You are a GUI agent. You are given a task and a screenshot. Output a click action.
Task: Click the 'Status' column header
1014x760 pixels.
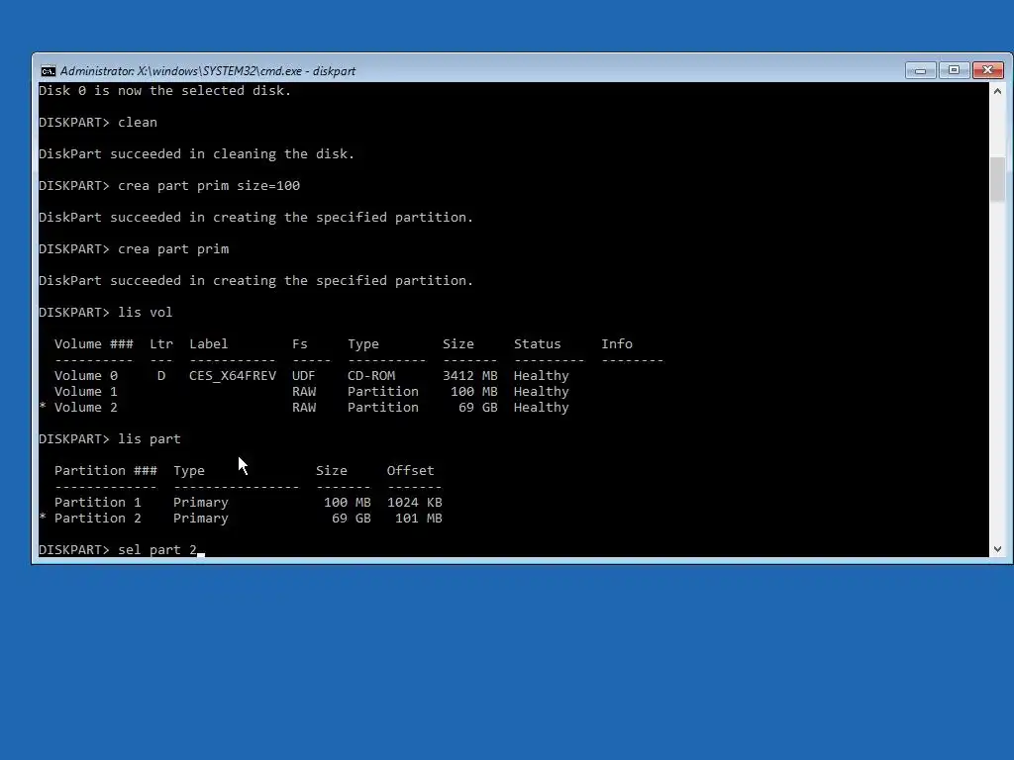538,343
